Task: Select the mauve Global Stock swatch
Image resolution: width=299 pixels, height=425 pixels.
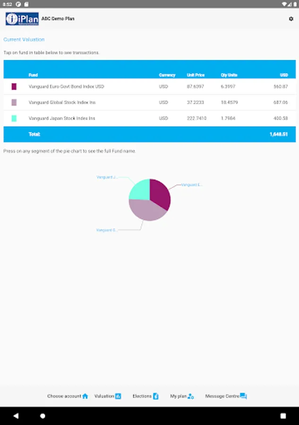Action: (14, 102)
